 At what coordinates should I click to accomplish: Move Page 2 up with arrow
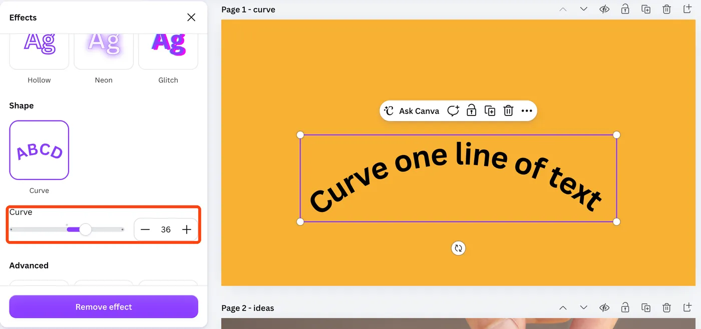[563, 308]
